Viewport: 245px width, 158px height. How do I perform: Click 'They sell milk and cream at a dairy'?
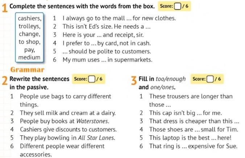[x=68, y=113]
